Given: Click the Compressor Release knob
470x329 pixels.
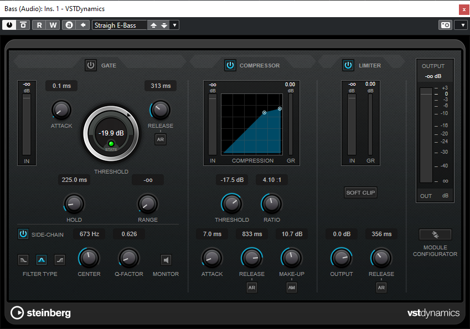Looking at the screenshot, I should click(252, 258).
